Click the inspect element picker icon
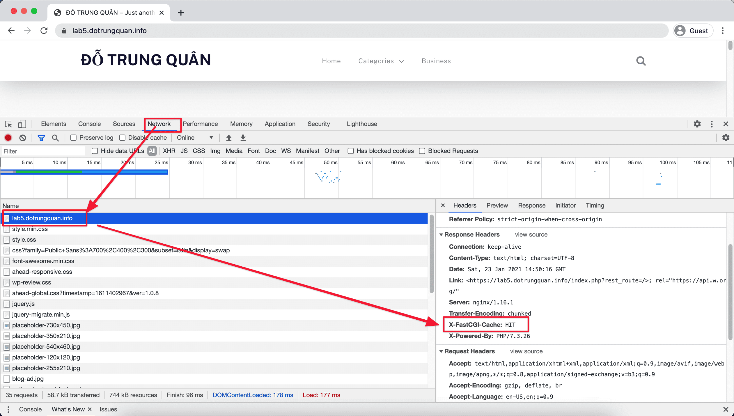 pyautogui.click(x=8, y=124)
